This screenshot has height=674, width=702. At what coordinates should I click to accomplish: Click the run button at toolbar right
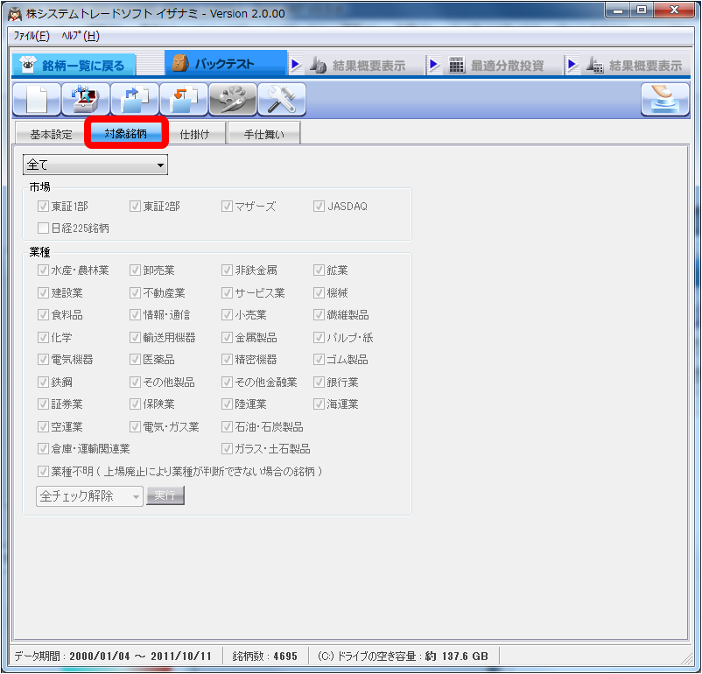click(x=665, y=99)
